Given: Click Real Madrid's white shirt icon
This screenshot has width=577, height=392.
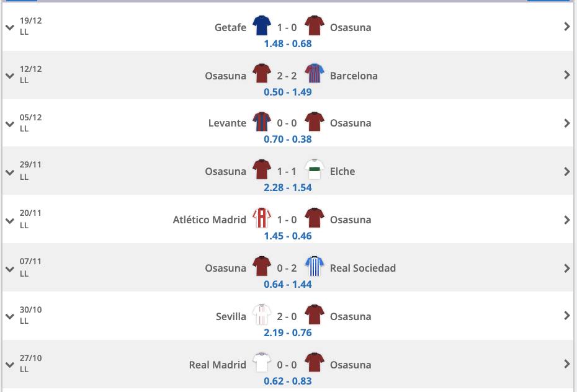Looking at the screenshot, I should pos(262,363).
